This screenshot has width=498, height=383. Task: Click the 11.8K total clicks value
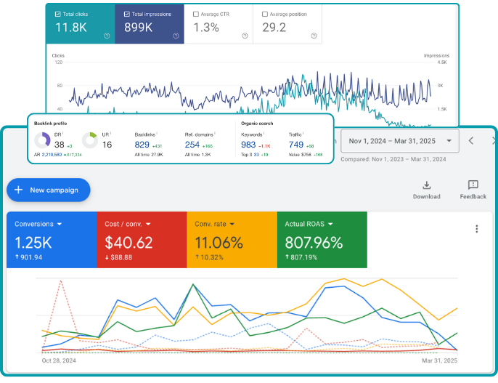pyautogui.click(x=71, y=28)
